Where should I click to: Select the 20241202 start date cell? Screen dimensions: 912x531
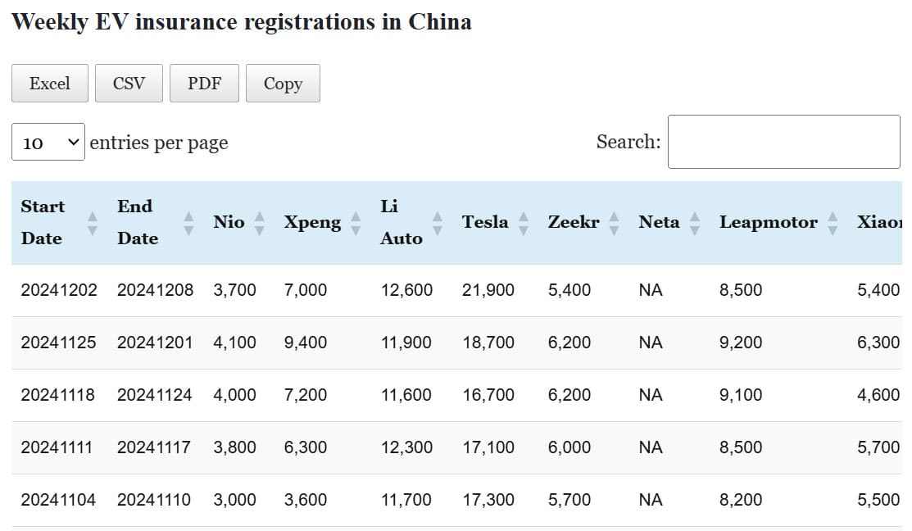click(x=59, y=290)
